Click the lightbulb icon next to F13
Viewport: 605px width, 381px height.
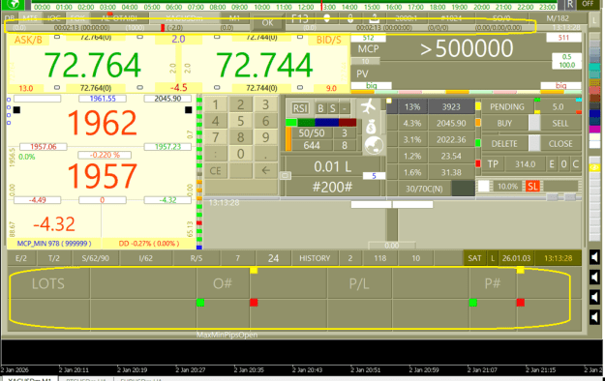327,18
